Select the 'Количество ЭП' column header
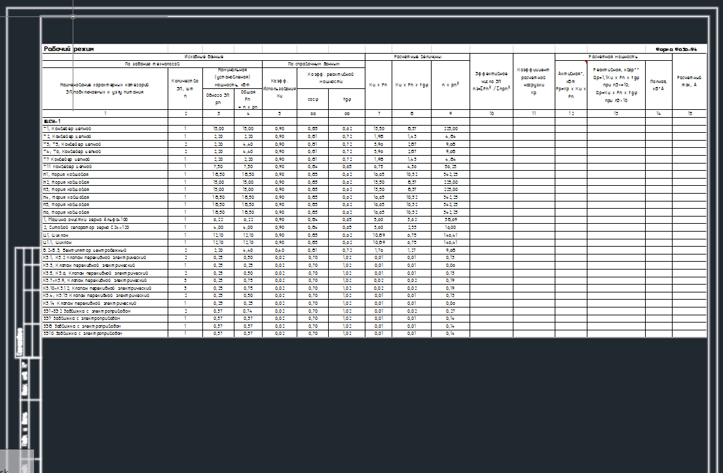The height and width of the screenshot is (473, 723). [x=185, y=88]
